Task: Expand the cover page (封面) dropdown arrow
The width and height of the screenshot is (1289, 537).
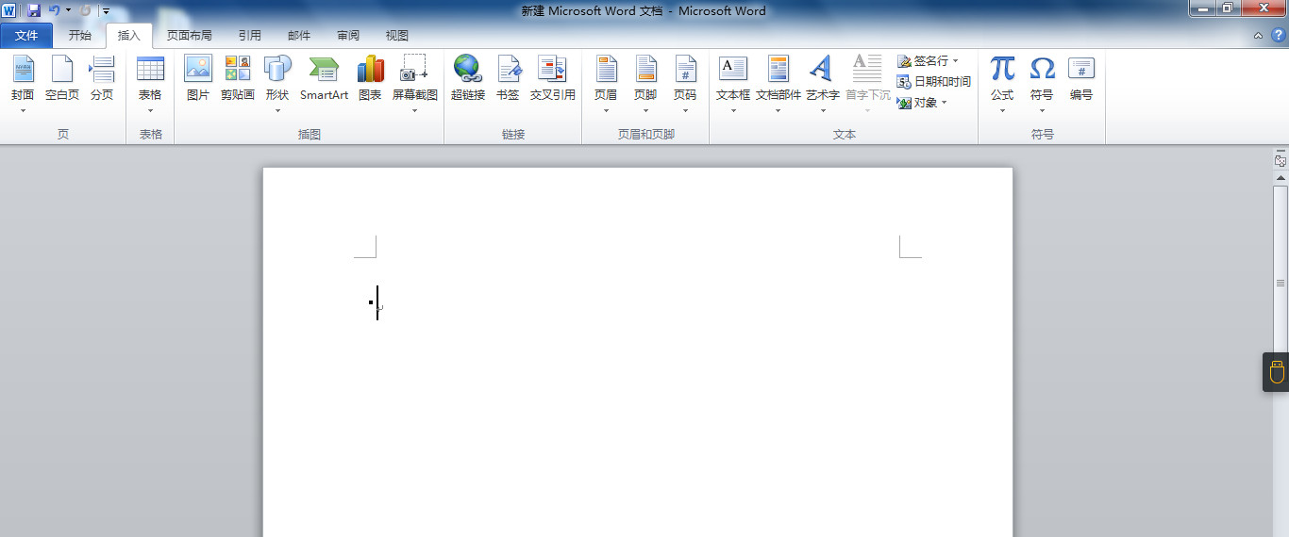Action: [x=23, y=110]
